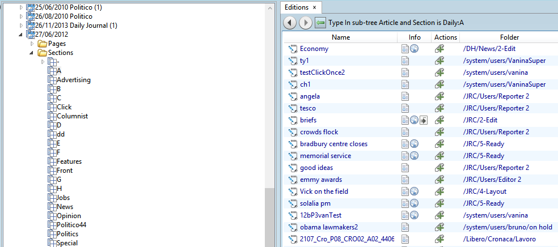
Task: Select the Opinion section
Action: [x=69, y=216]
